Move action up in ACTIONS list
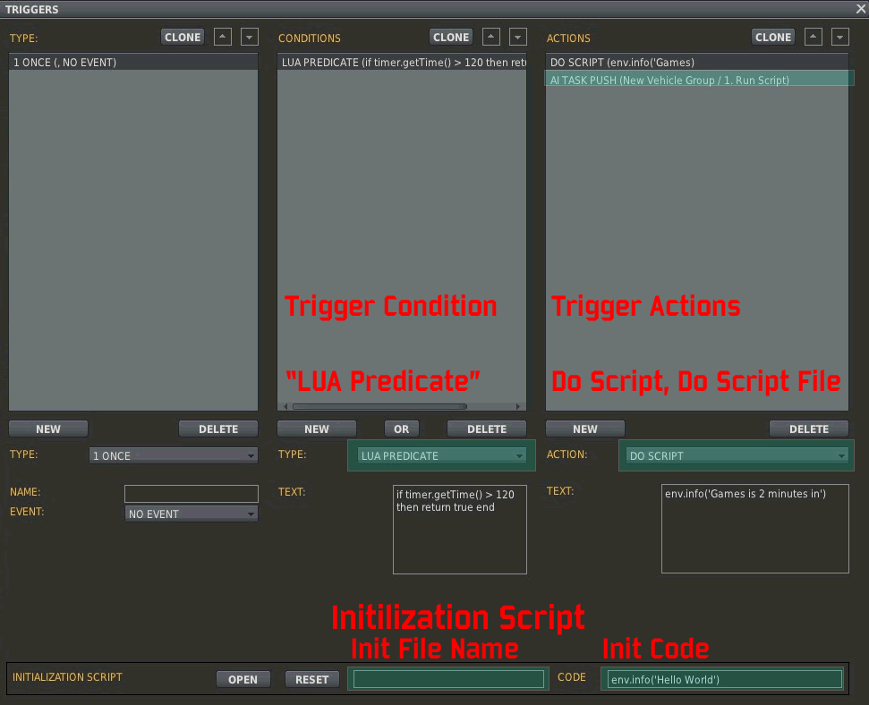The image size is (869, 705). pos(813,38)
